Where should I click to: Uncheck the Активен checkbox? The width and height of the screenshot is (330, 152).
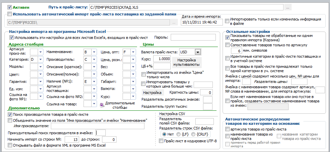[x=9, y=7]
